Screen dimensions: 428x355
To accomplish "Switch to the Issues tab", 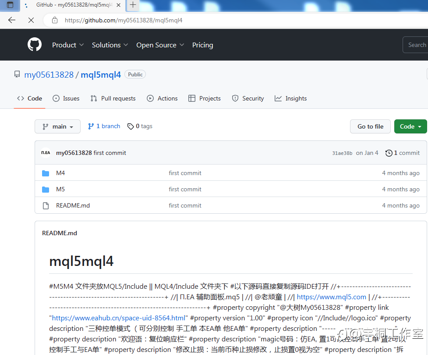I will [66, 98].
